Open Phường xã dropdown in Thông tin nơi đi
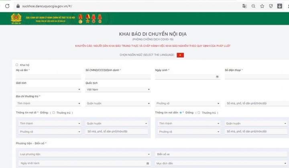289x168 pixels. [50, 132]
